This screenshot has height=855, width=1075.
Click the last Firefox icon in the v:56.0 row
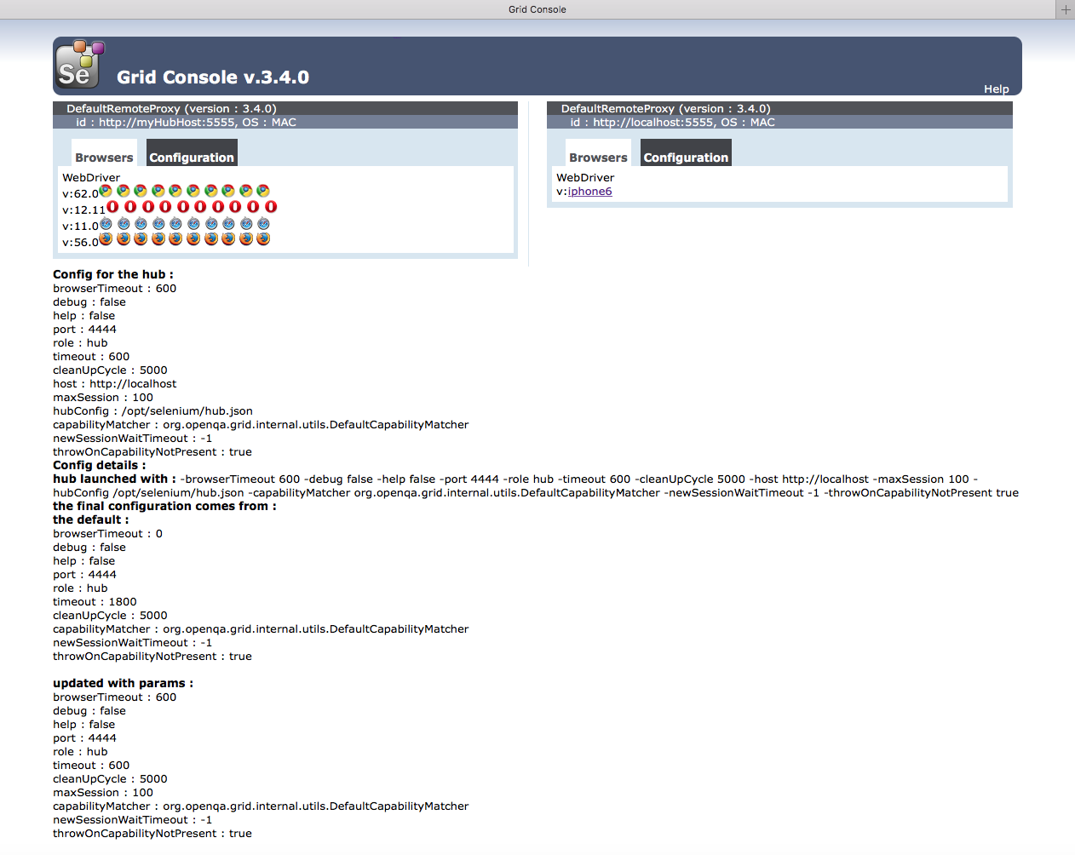(263, 238)
